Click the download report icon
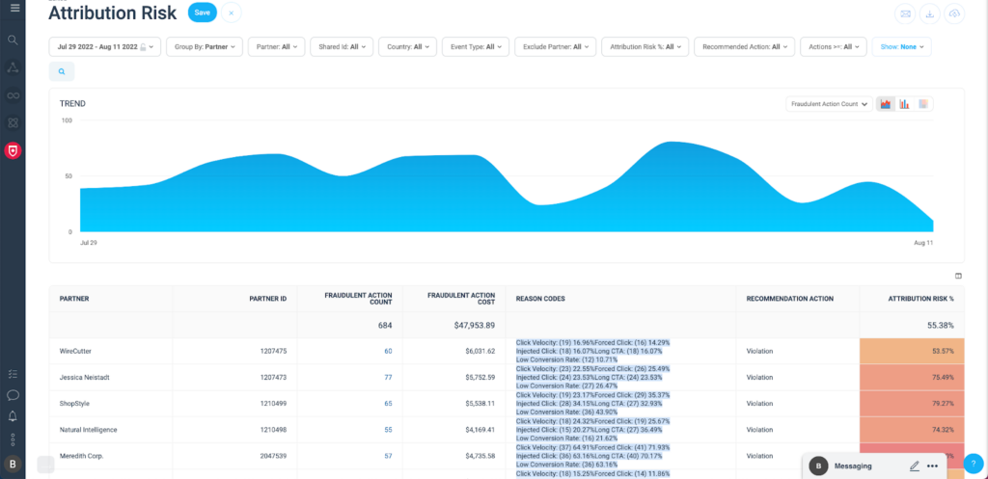This screenshot has width=988, height=479. [x=929, y=13]
